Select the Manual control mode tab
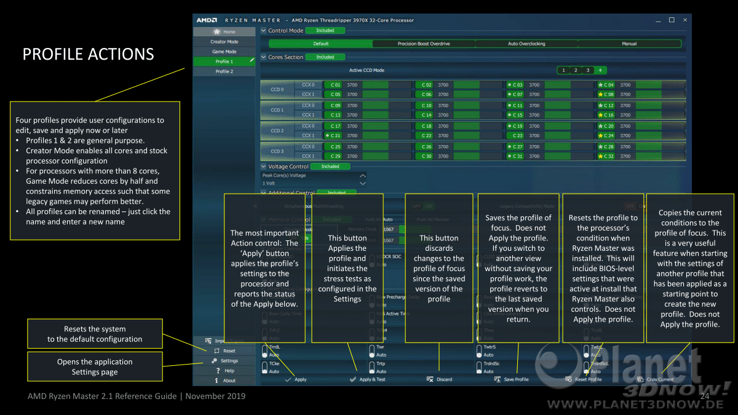This screenshot has height=415, width=738. (x=629, y=44)
